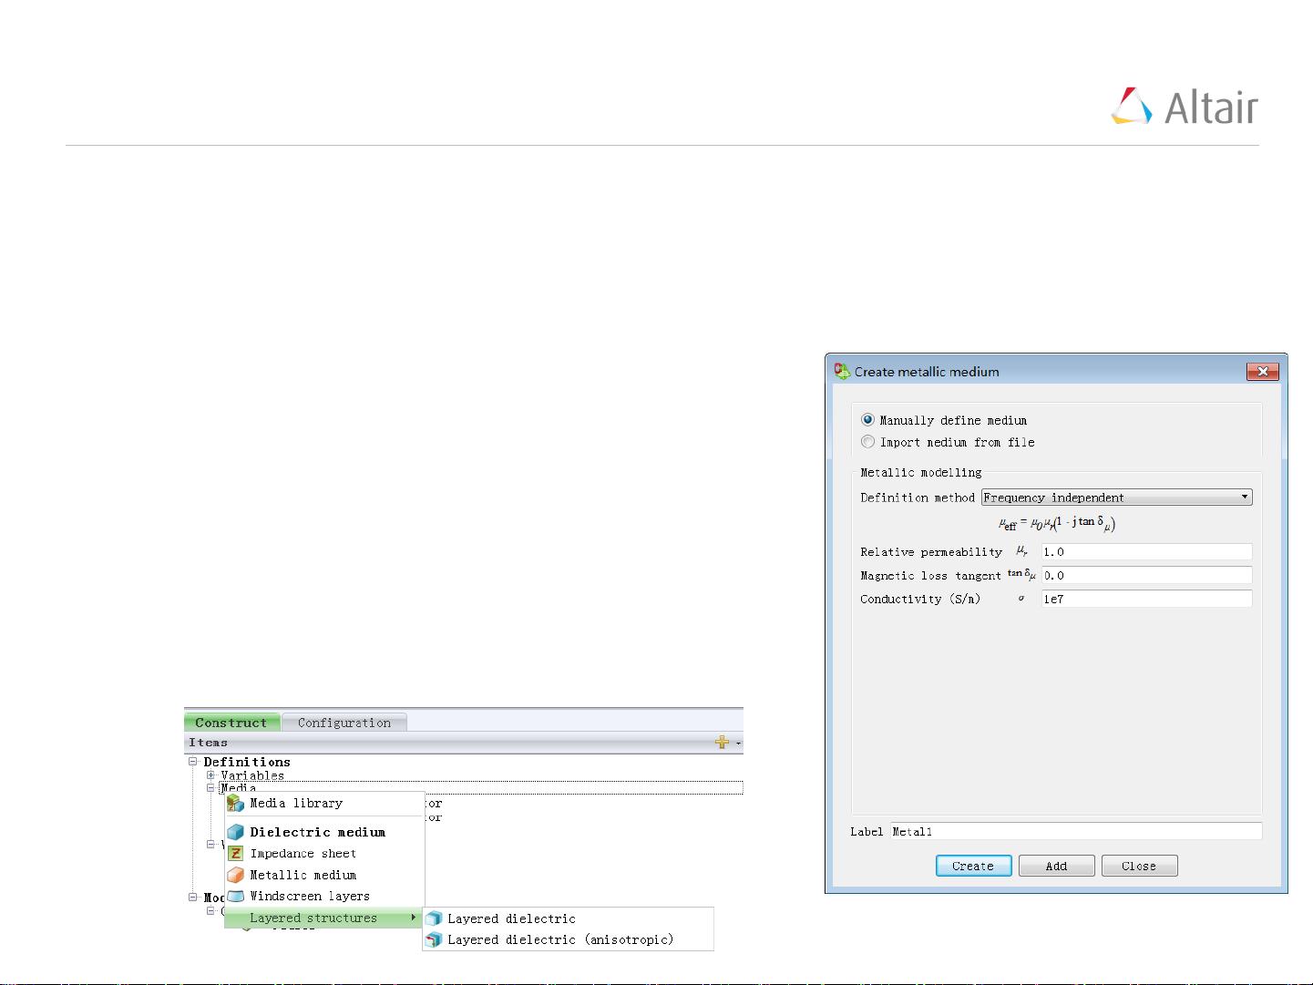Expand the Variables tree node

click(x=210, y=775)
